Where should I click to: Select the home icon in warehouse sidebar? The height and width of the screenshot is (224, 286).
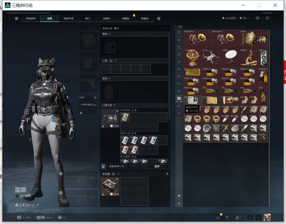click(179, 33)
